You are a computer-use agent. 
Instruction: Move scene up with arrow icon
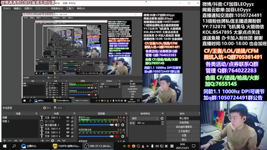pyautogui.click(x=16, y=141)
